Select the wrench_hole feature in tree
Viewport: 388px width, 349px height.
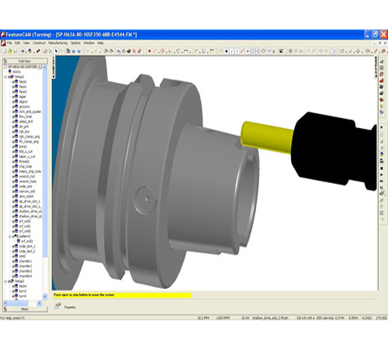(27, 181)
